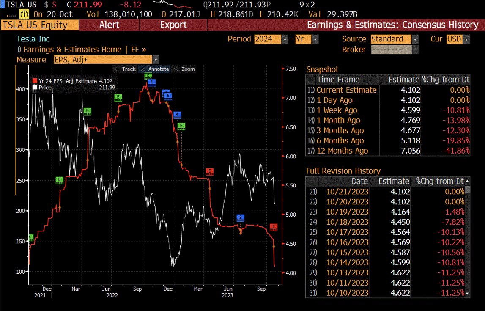Select the 3 Months Ago snapshot row
Screen dimensions: 485x311
pos(388,131)
